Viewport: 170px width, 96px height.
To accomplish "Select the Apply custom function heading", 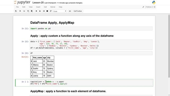I will 72,36.
